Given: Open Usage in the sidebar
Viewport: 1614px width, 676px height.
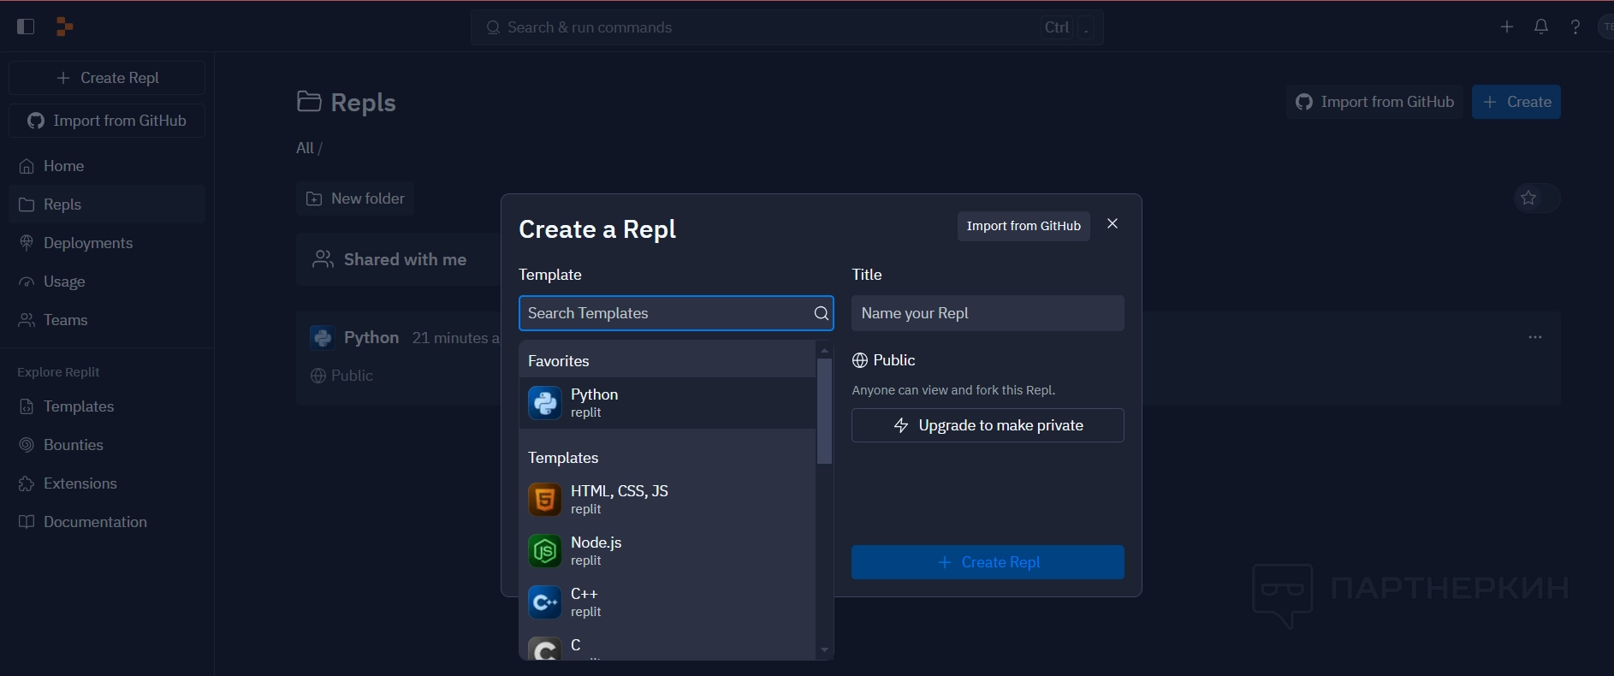Looking at the screenshot, I should click(107, 282).
